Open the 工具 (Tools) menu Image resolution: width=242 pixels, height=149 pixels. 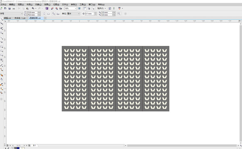point(83,5)
